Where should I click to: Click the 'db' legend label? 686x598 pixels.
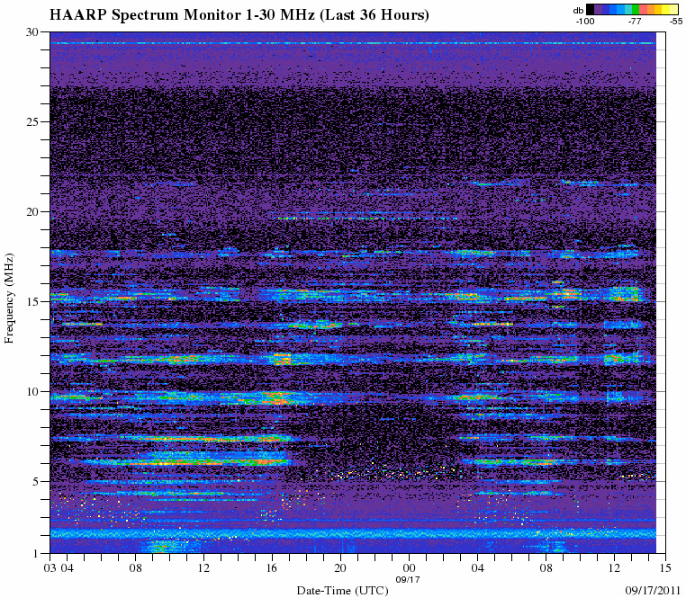click(578, 11)
